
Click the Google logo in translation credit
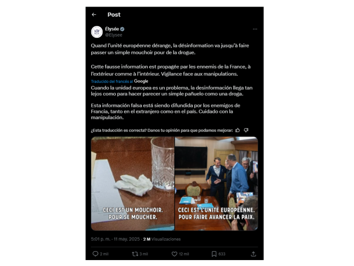point(141,81)
